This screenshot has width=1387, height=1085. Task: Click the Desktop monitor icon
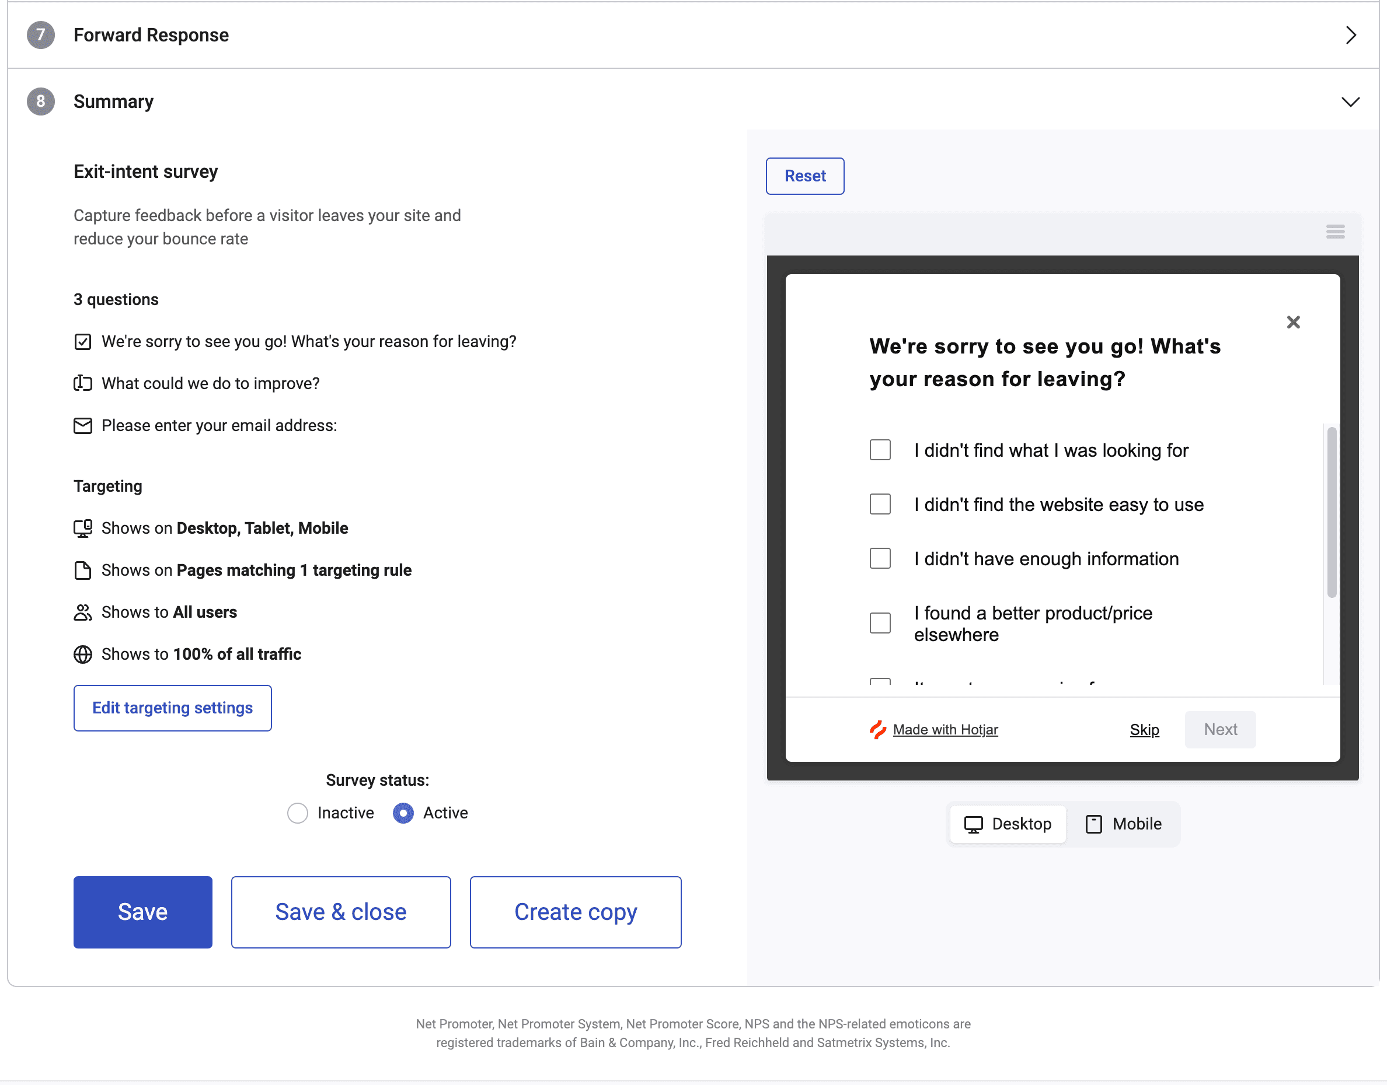[973, 825]
